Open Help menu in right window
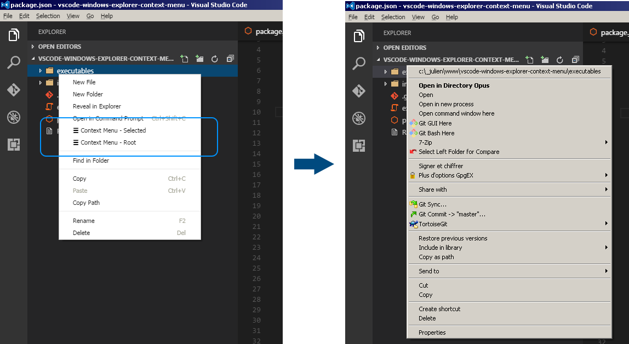The image size is (629, 344). point(451,17)
